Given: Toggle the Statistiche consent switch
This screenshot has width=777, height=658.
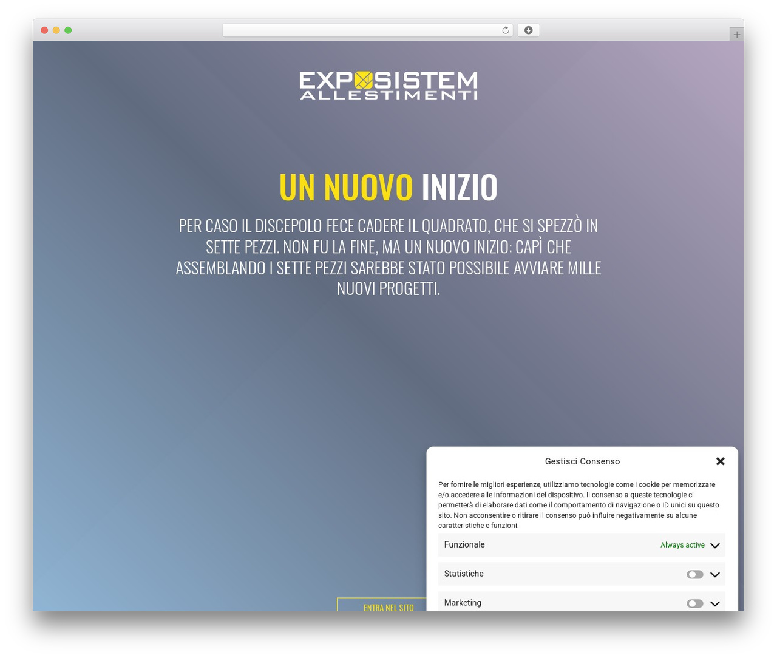Looking at the screenshot, I should coord(695,574).
